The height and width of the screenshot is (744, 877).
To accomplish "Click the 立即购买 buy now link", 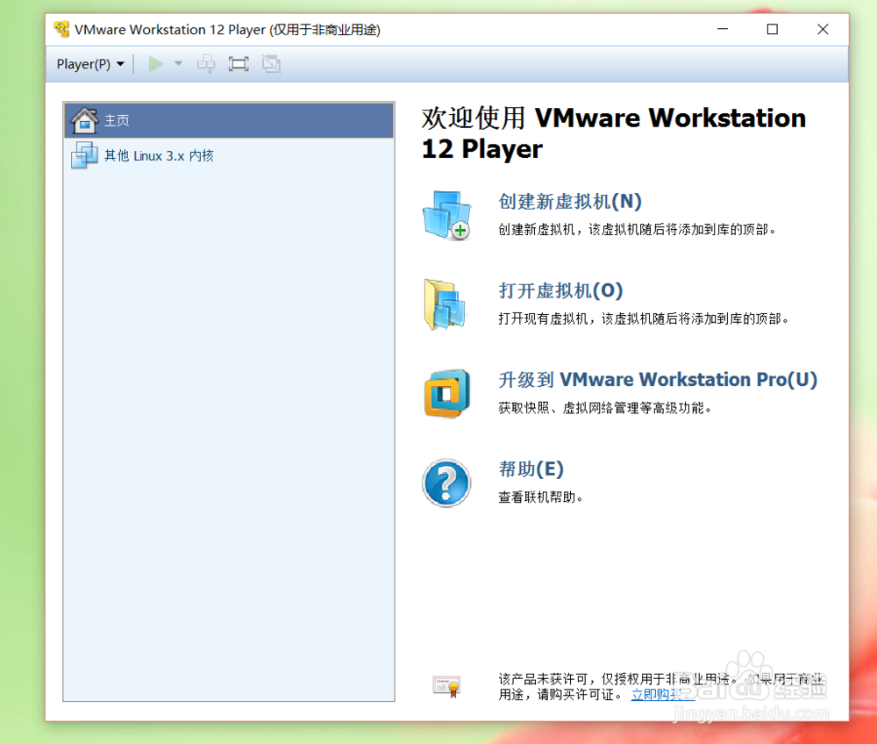I will 662,695.
